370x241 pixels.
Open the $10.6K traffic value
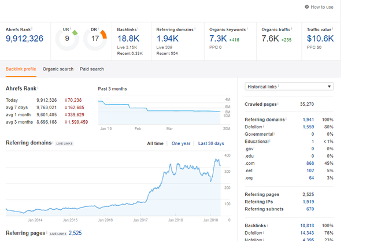click(x=320, y=39)
